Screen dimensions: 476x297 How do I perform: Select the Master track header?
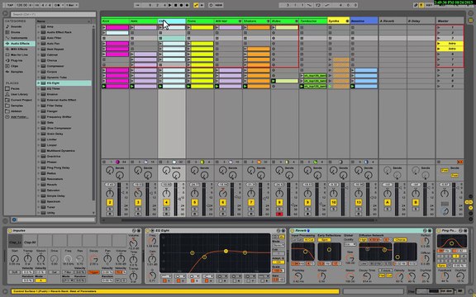pos(450,21)
